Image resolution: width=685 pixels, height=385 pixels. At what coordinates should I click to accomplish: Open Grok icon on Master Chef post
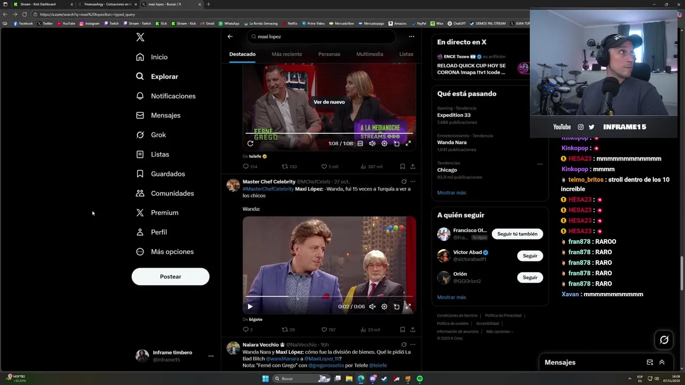tap(404, 182)
